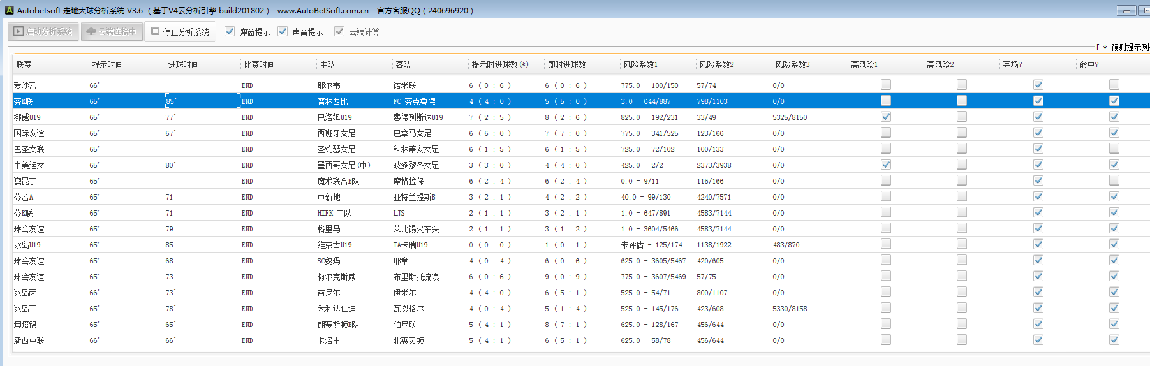
Task: Click the 风险系数1 column header
Action: pyautogui.click(x=640, y=64)
